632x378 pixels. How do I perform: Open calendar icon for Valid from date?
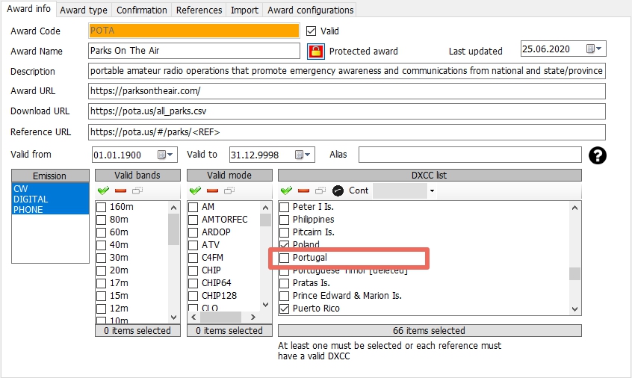(x=161, y=155)
